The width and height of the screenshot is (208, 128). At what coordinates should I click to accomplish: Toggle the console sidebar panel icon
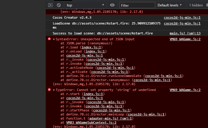coord(50,5)
